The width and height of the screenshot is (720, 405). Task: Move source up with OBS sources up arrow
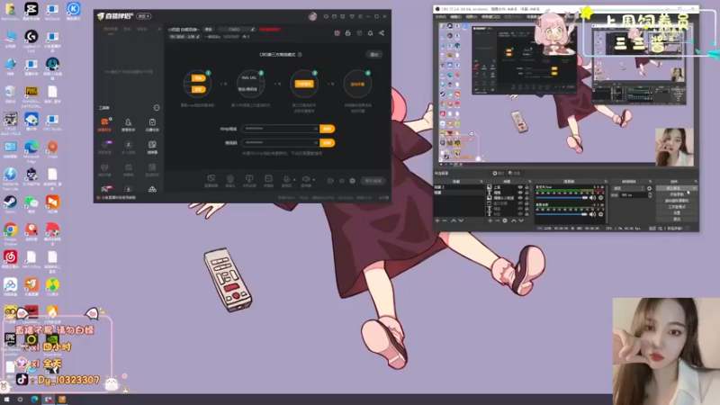(513, 220)
